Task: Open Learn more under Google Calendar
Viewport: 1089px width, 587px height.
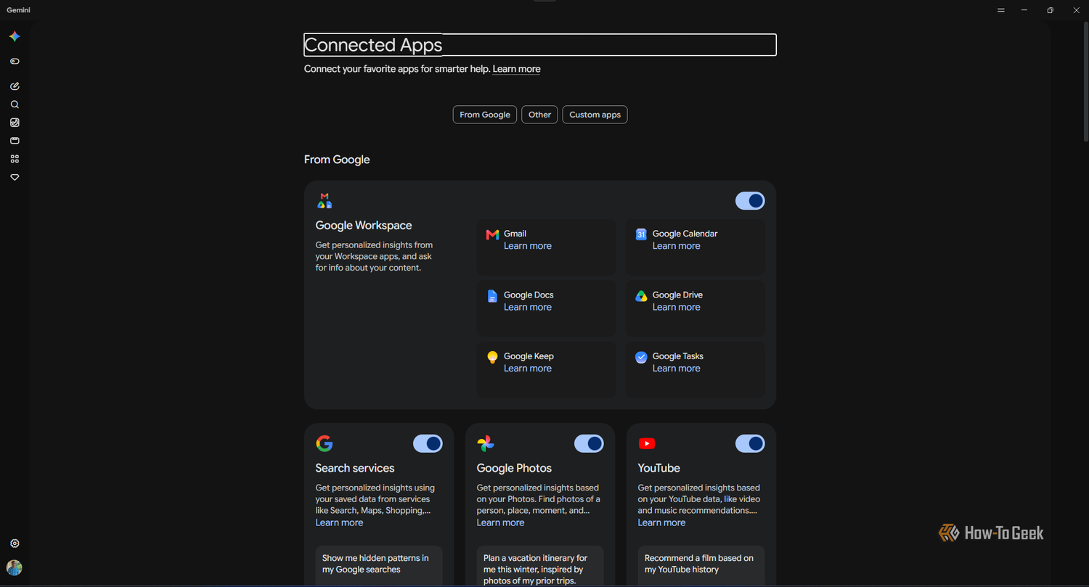Action: (677, 246)
